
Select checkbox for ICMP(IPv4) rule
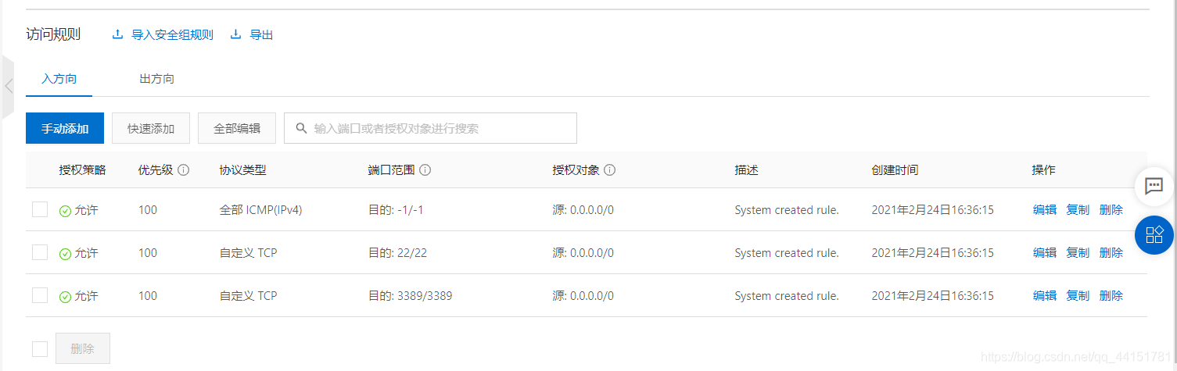click(x=40, y=209)
